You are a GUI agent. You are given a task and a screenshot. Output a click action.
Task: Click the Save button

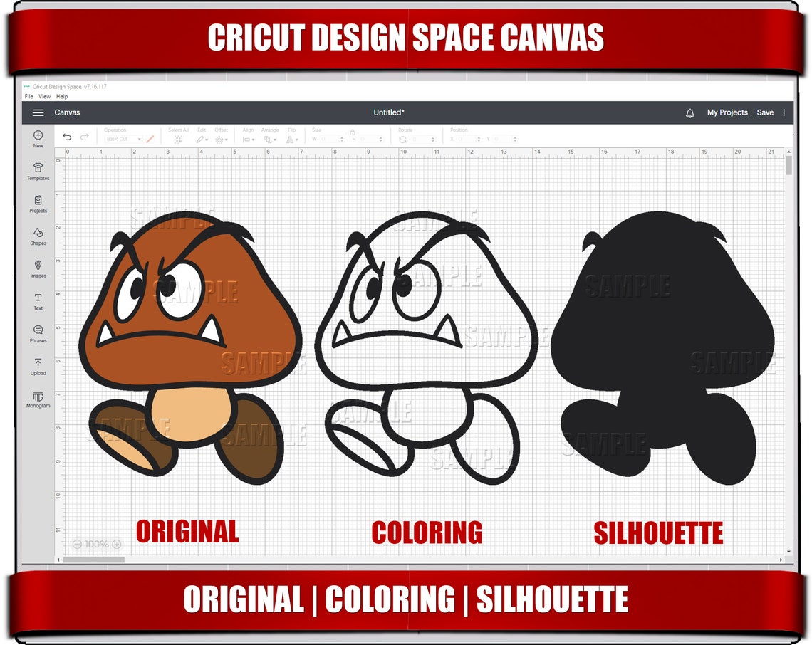pos(765,112)
